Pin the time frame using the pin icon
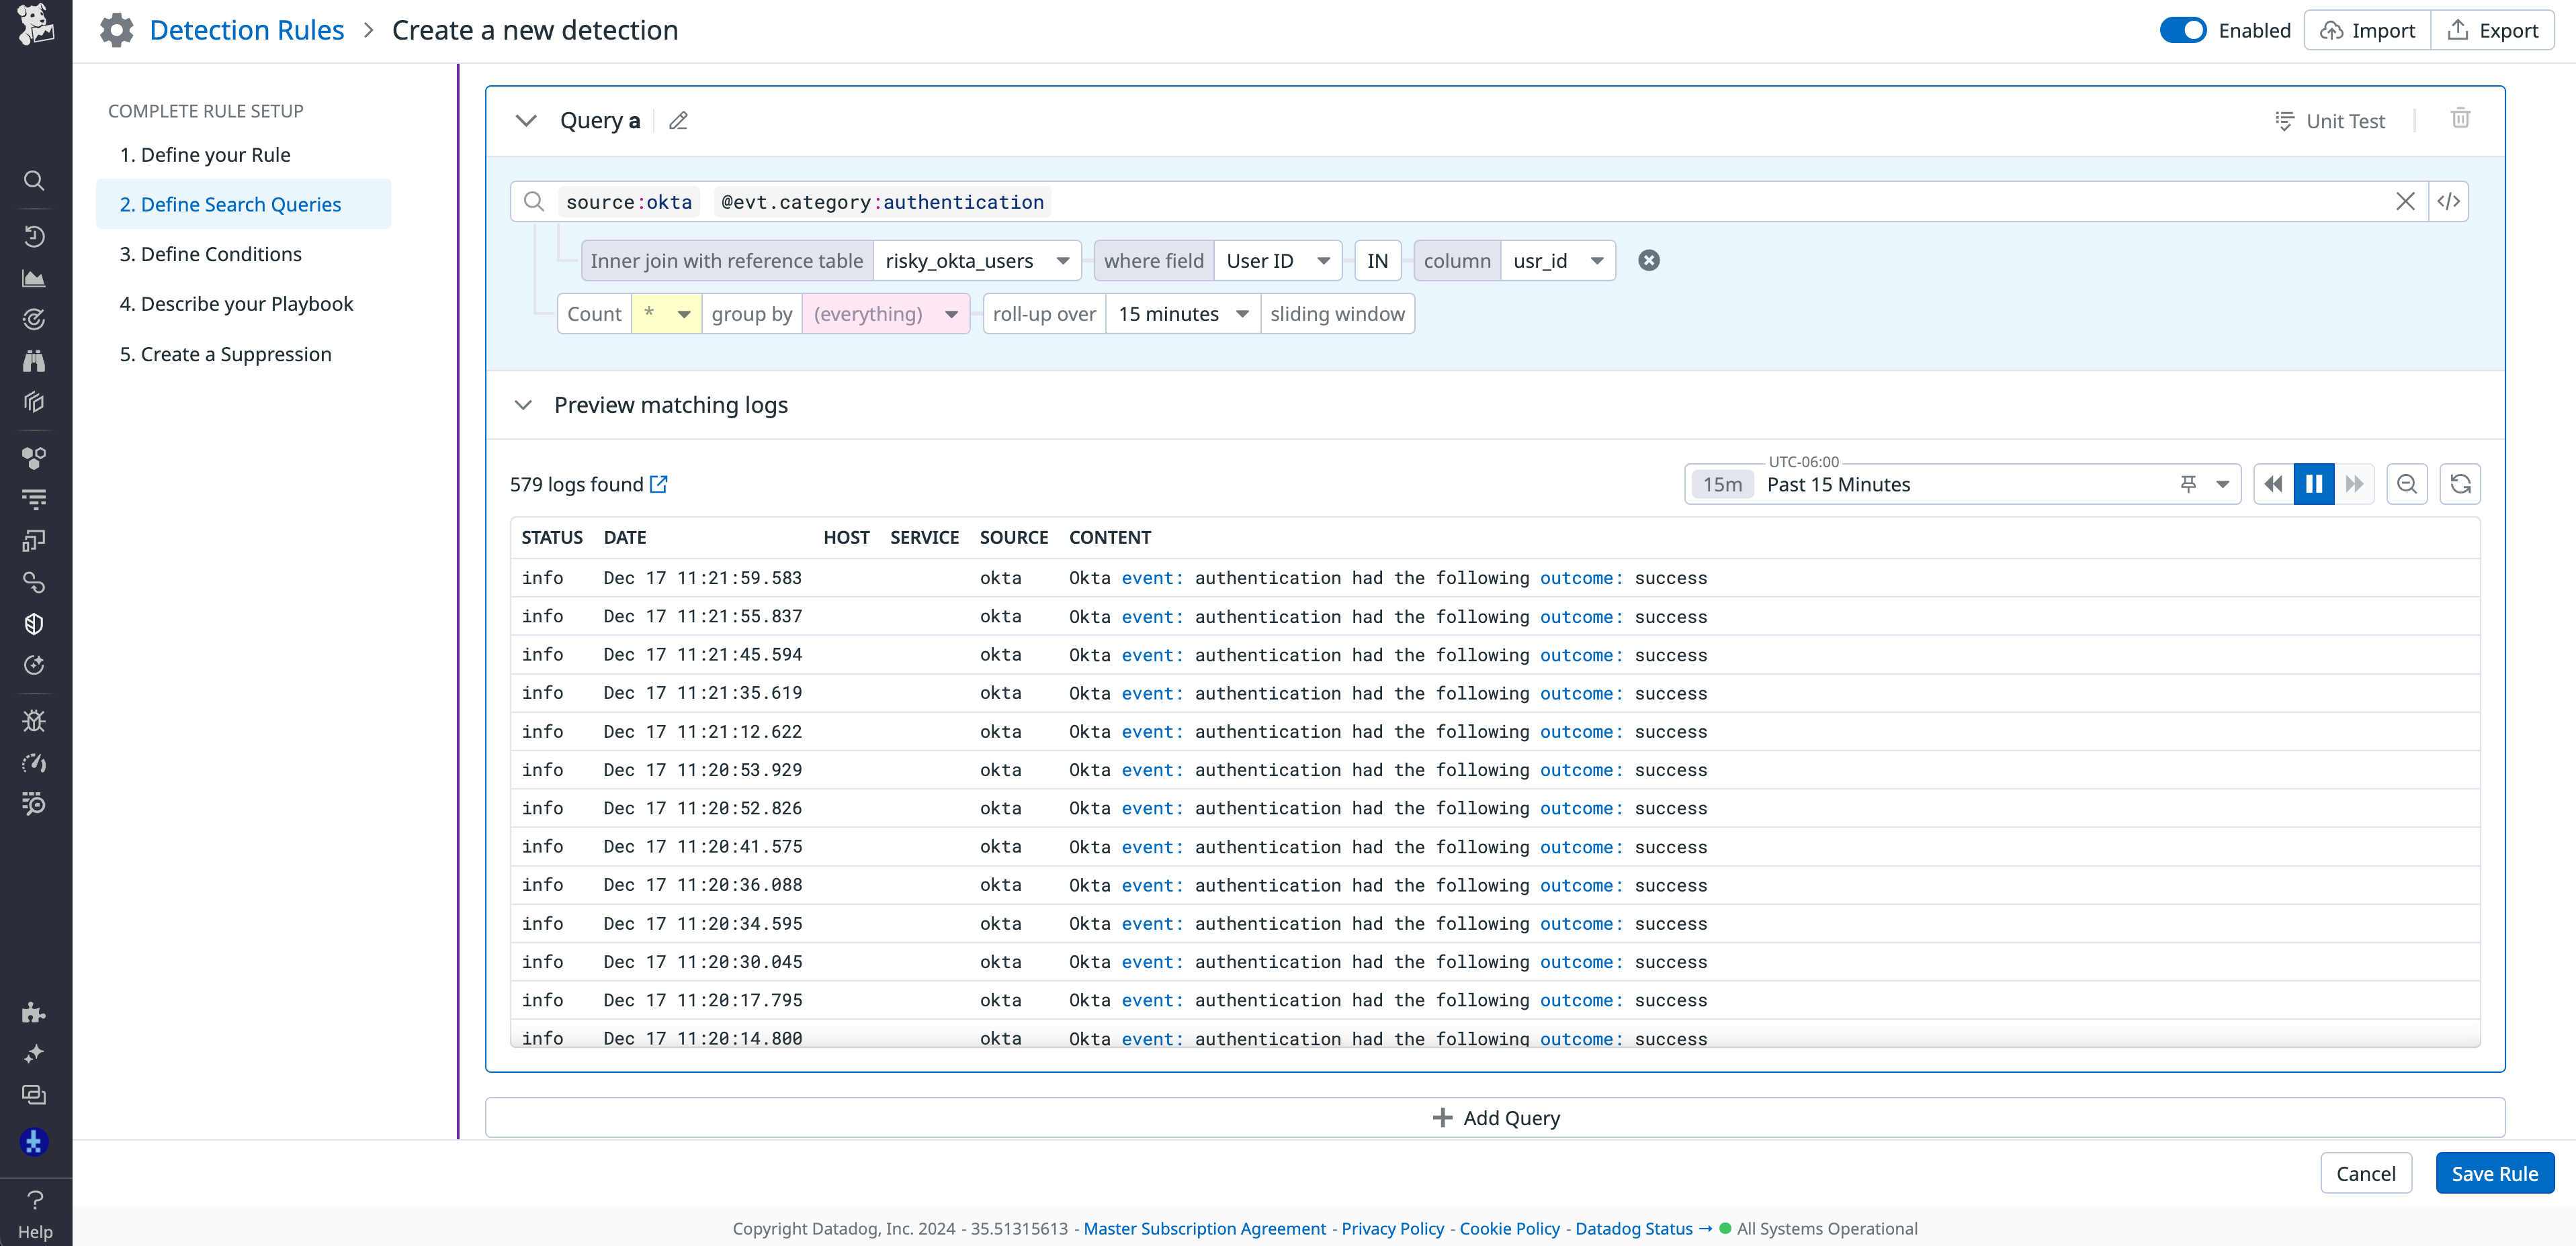 click(x=2189, y=483)
